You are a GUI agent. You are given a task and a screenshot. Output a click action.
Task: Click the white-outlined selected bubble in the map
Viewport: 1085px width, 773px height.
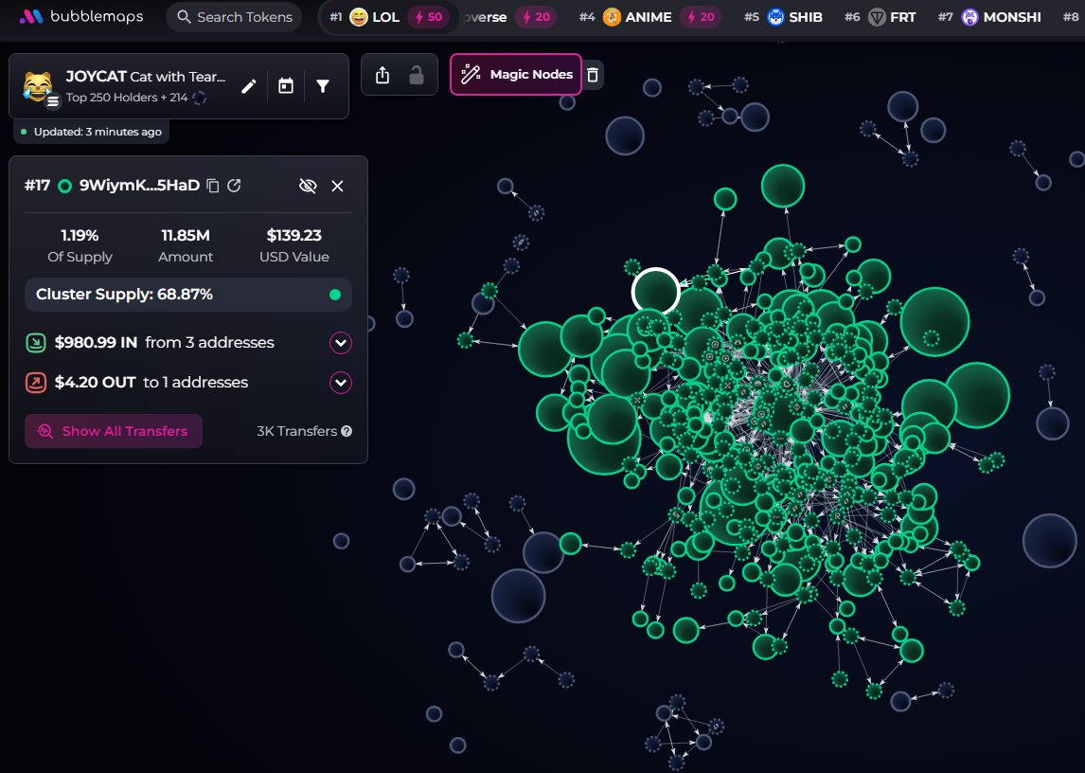coord(655,291)
